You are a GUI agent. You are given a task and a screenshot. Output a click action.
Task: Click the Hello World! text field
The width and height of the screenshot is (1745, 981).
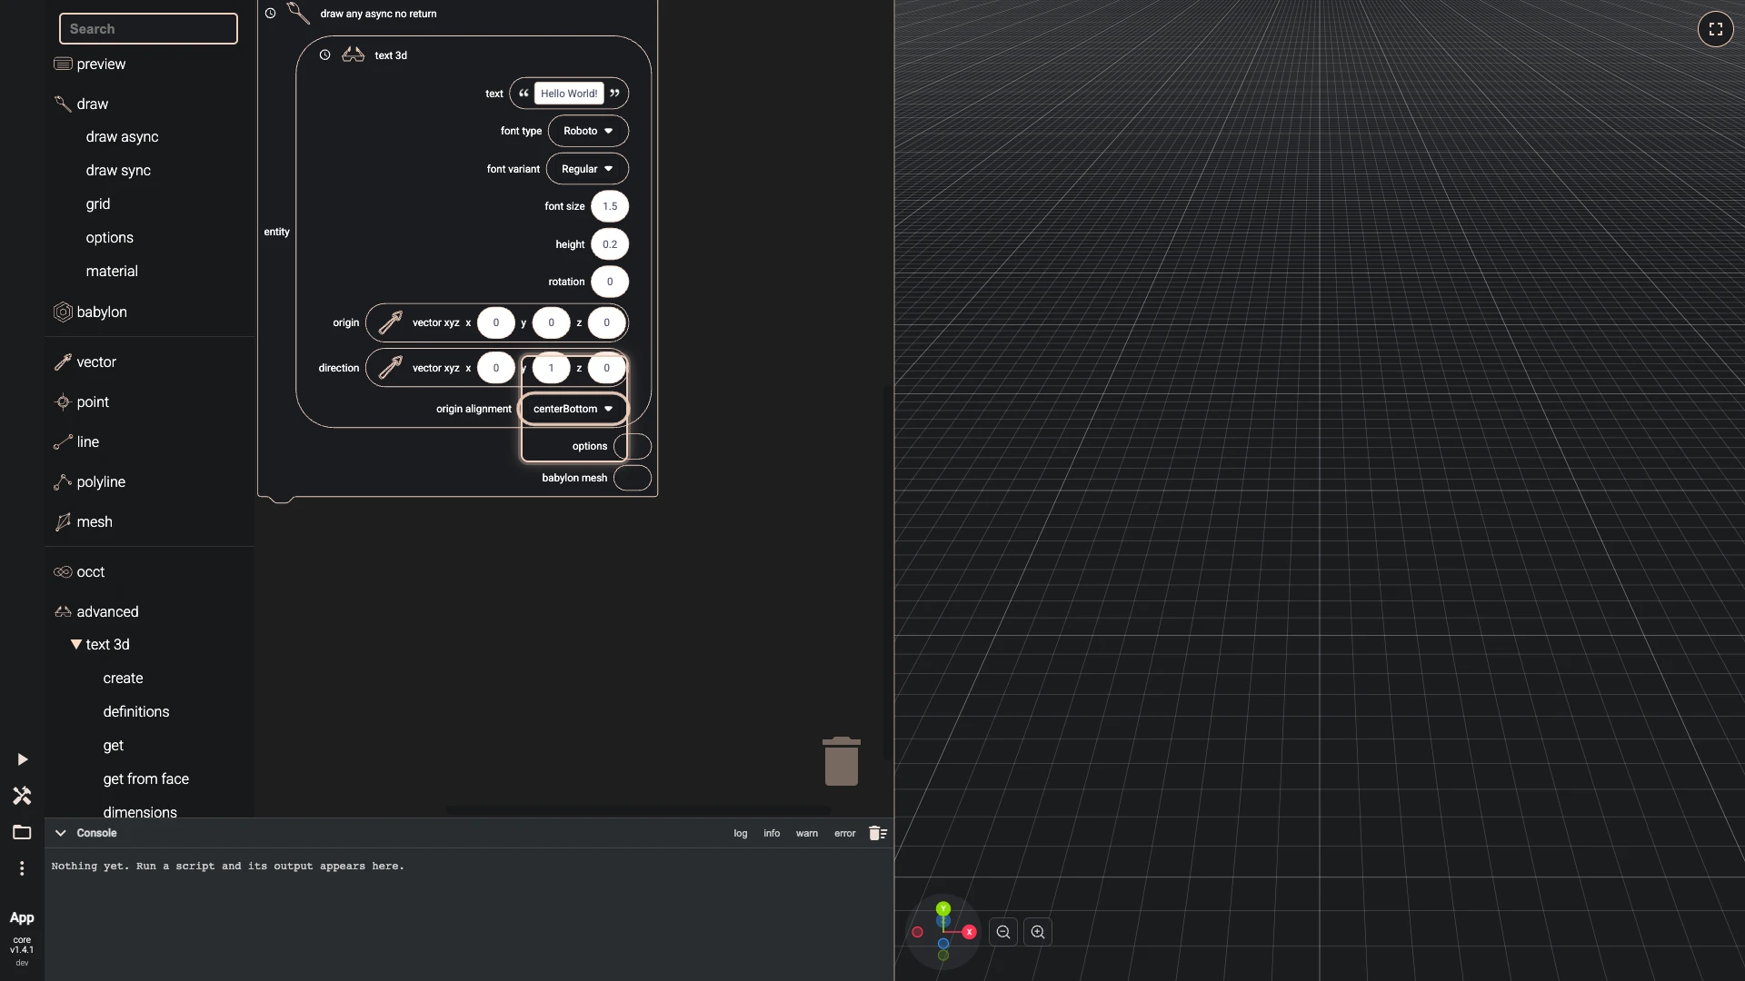[x=569, y=94]
